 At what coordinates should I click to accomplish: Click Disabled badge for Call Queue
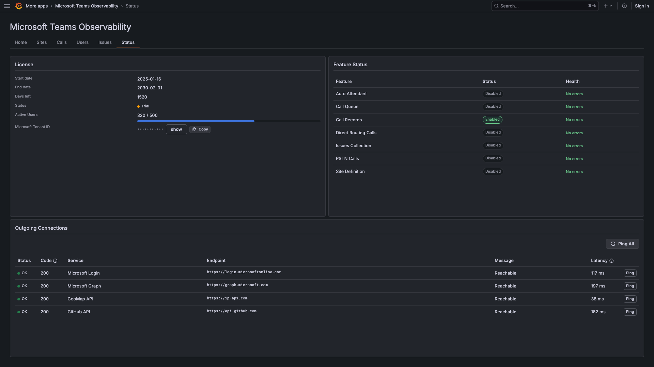coord(493,107)
